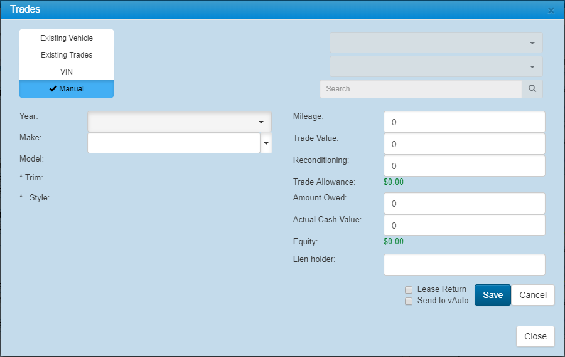
Task: Click into the Lien holder field
Action: [x=464, y=264]
